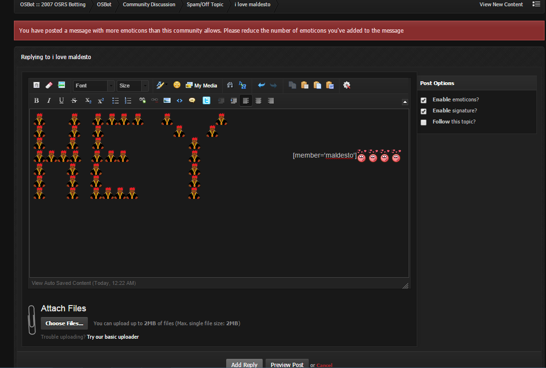Toggle underline formatting
Viewport: 546px width, 368px height.
(61, 101)
